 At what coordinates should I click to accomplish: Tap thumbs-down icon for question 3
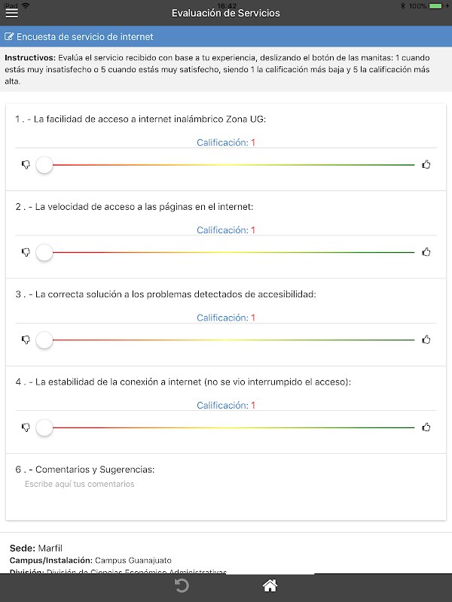tap(26, 340)
